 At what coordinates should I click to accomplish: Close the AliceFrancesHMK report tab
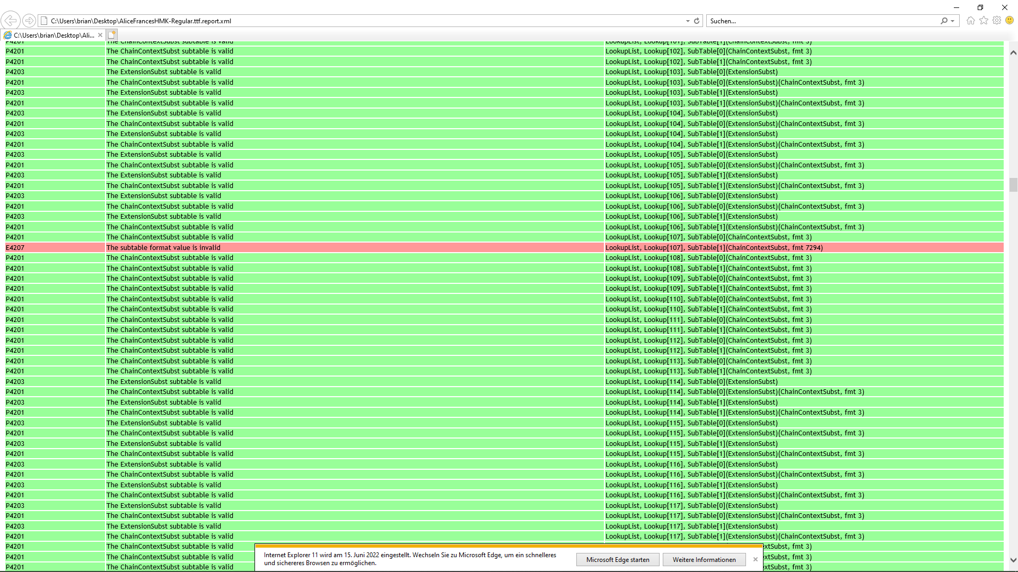click(100, 35)
